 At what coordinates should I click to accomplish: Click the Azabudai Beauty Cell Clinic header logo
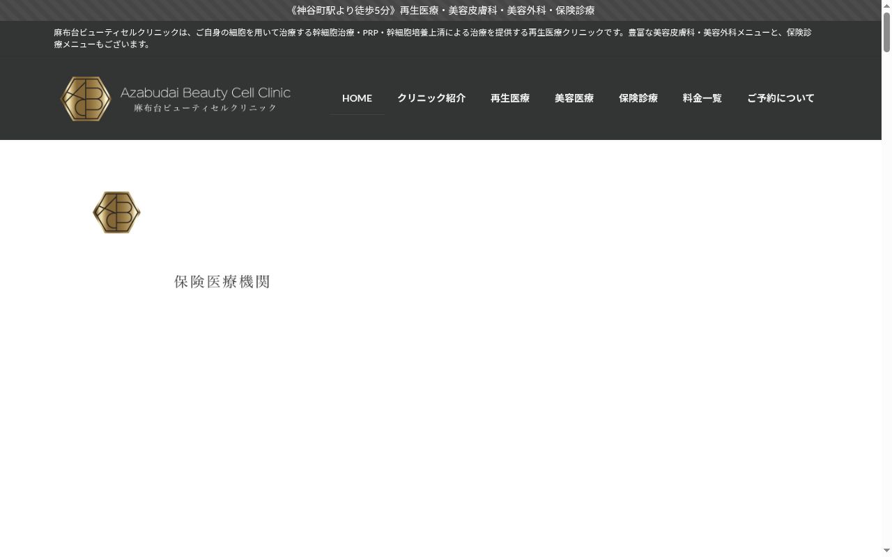coord(176,98)
